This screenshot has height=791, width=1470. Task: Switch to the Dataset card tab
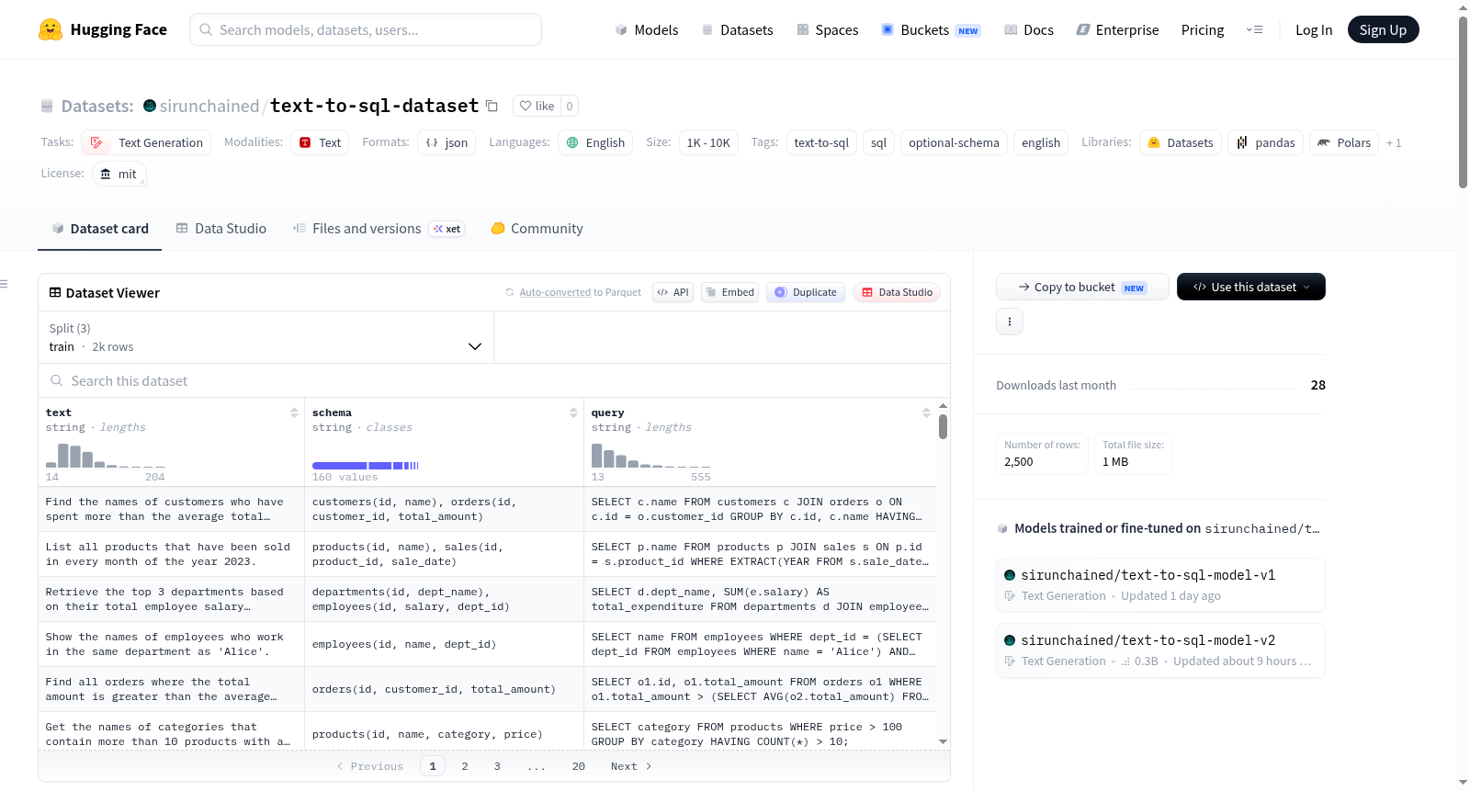tap(100, 229)
